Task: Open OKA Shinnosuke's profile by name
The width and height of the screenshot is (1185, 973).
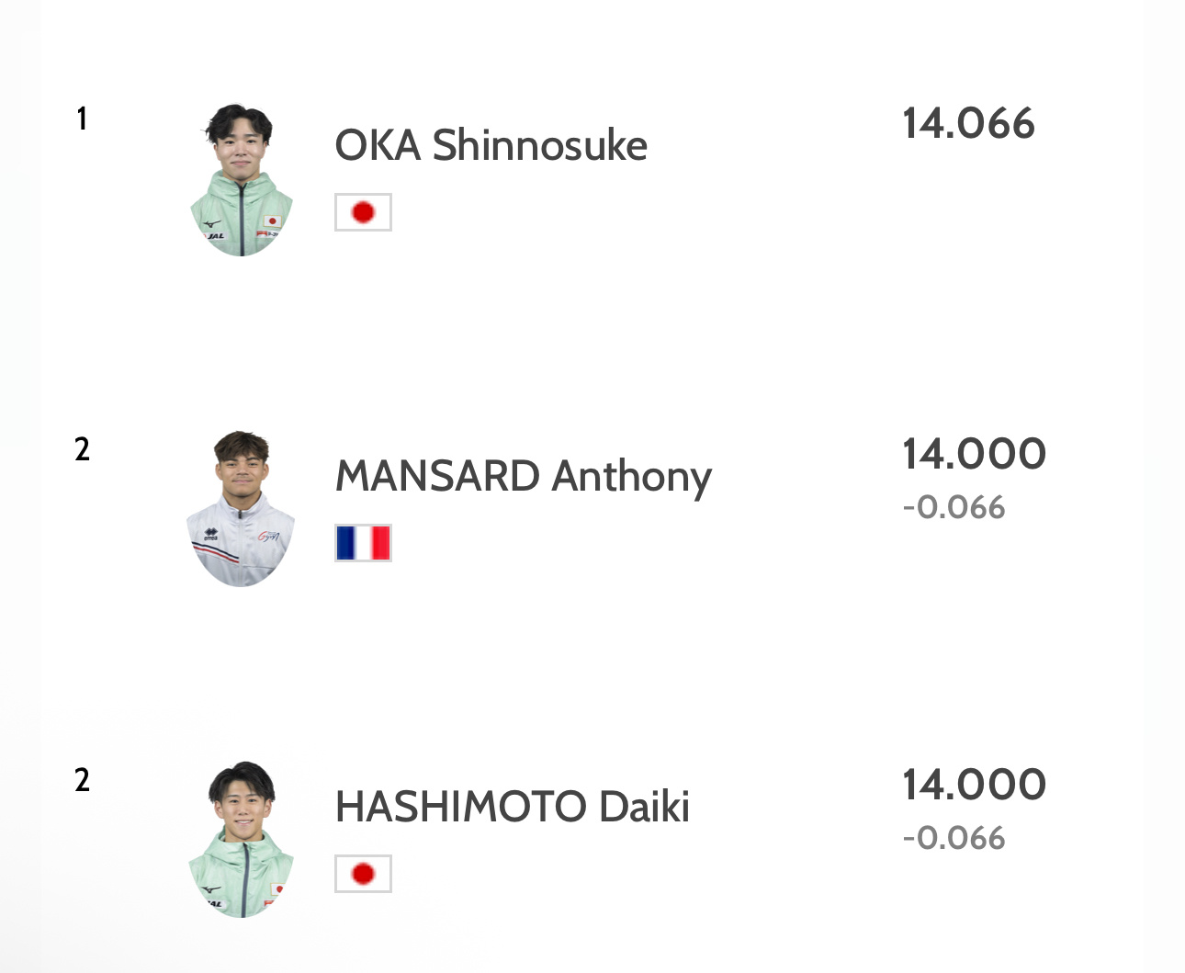Action: (x=491, y=145)
